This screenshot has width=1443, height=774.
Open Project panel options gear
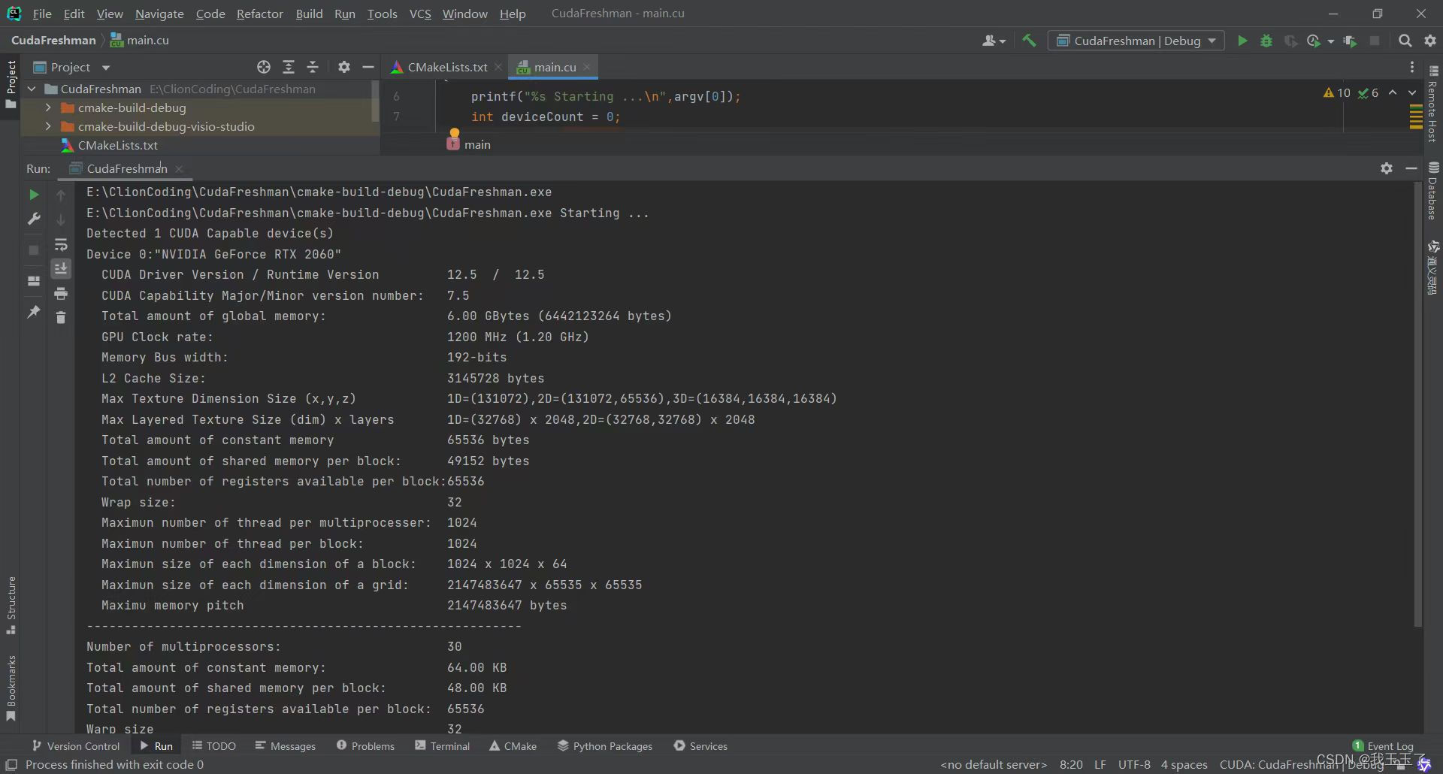point(344,67)
